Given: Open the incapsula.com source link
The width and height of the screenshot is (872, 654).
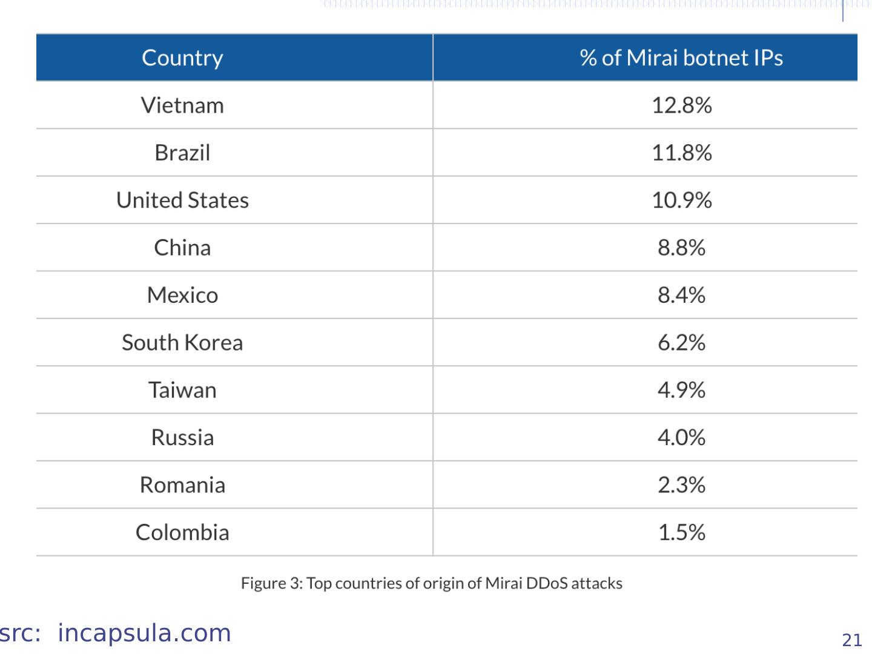Looking at the screenshot, I should pyautogui.click(x=144, y=633).
